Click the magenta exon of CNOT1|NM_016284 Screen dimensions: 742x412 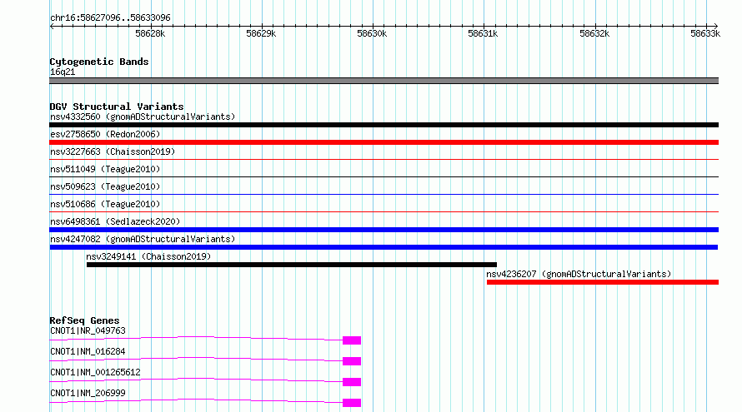(x=352, y=361)
